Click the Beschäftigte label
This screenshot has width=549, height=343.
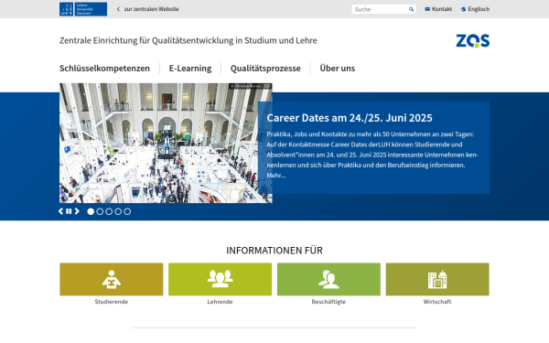coord(328,302)
